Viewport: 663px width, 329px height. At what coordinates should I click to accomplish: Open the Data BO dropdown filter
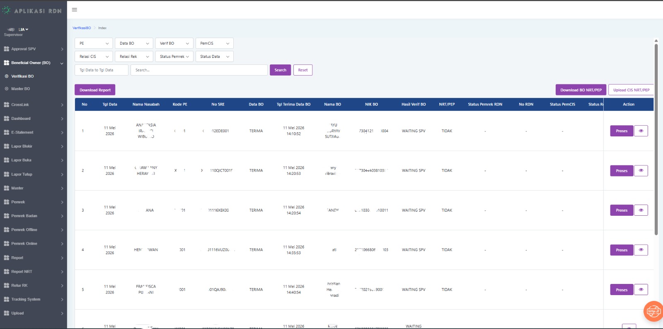point(134,43)
